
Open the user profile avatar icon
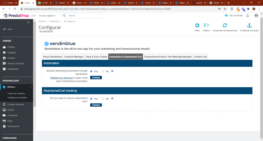click(256, 15)
